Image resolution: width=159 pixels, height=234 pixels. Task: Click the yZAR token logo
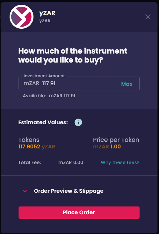click(22, 17)
